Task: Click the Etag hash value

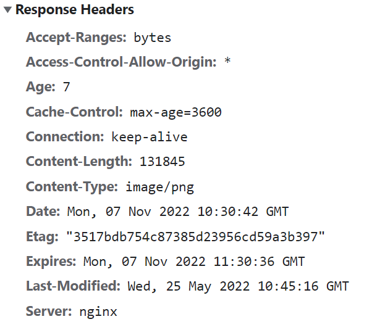Action: (195, 237)
